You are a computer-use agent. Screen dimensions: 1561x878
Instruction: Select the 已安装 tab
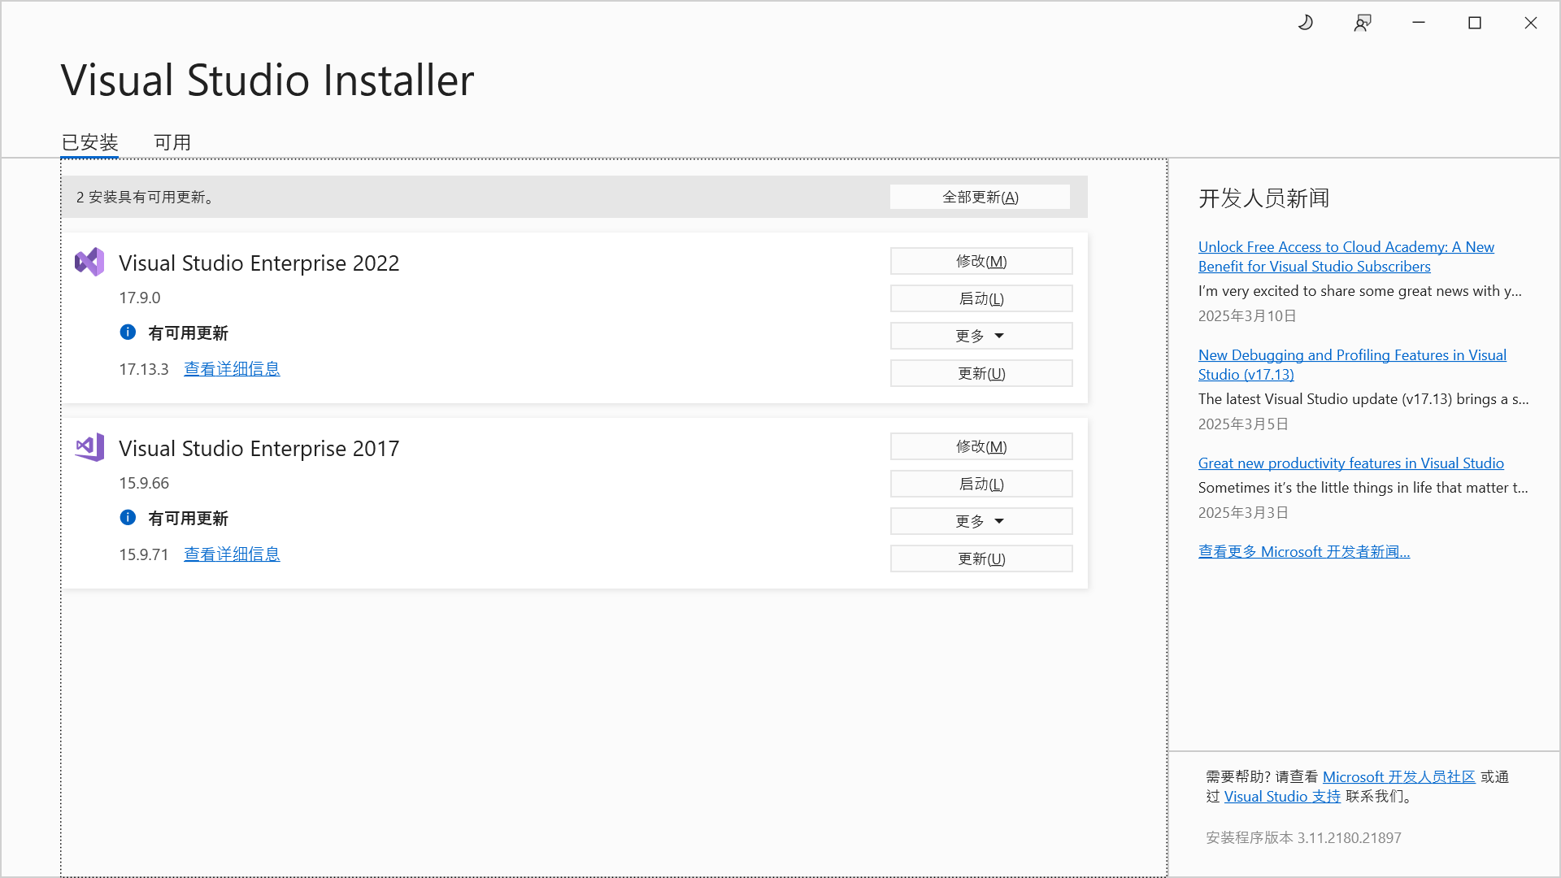(89, 142)
